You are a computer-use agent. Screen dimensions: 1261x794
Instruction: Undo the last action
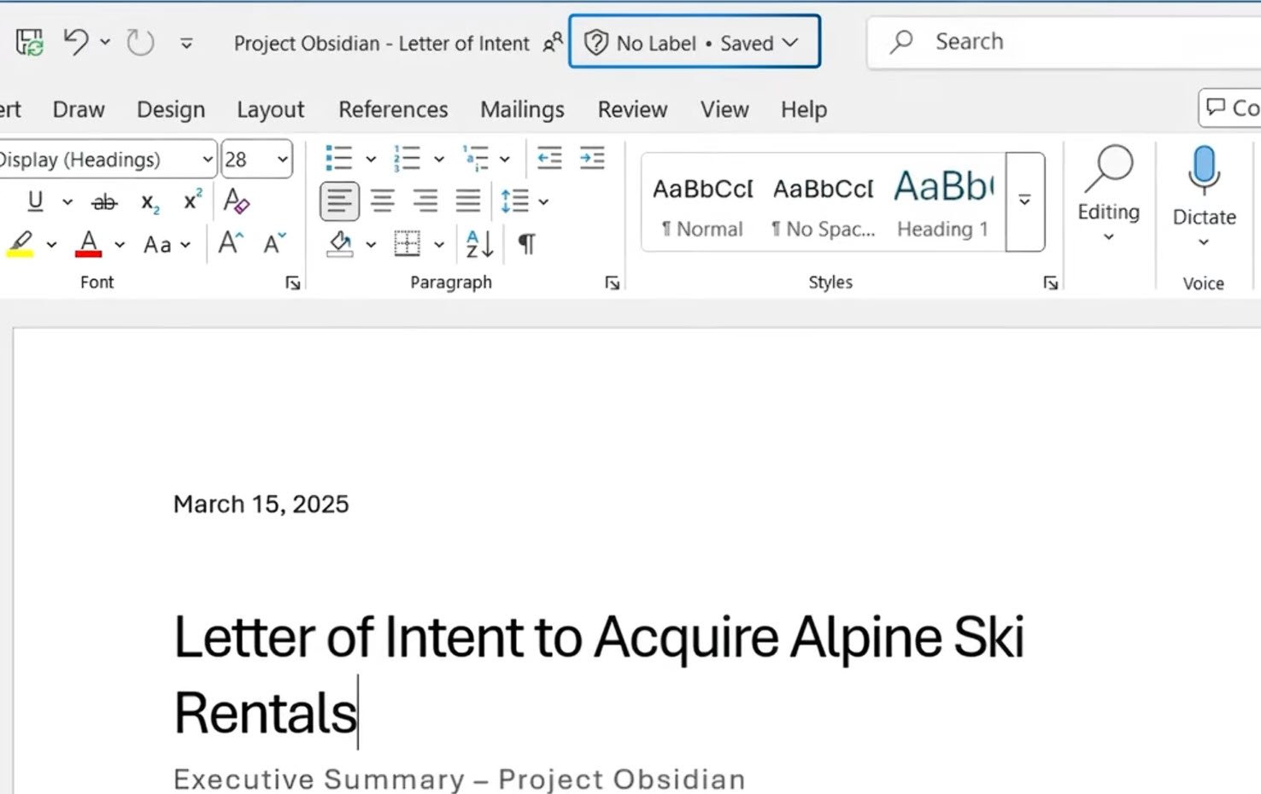pyautogui.click(x=76, y=42)
